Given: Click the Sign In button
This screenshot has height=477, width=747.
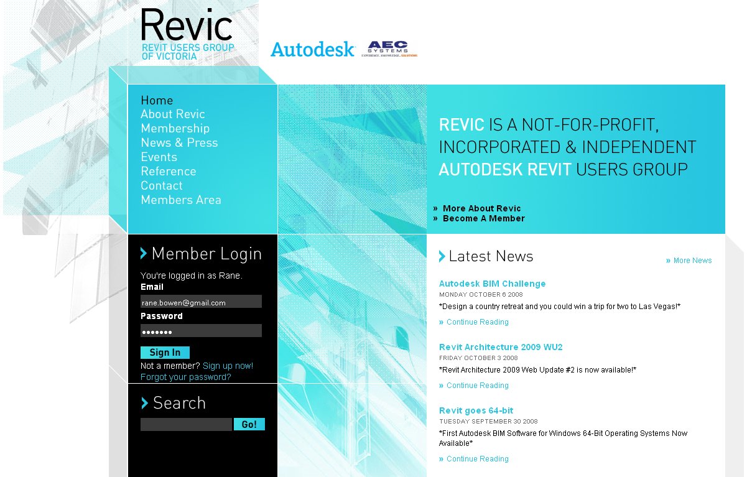Looking at the screenshot, I should pos(165,353).
